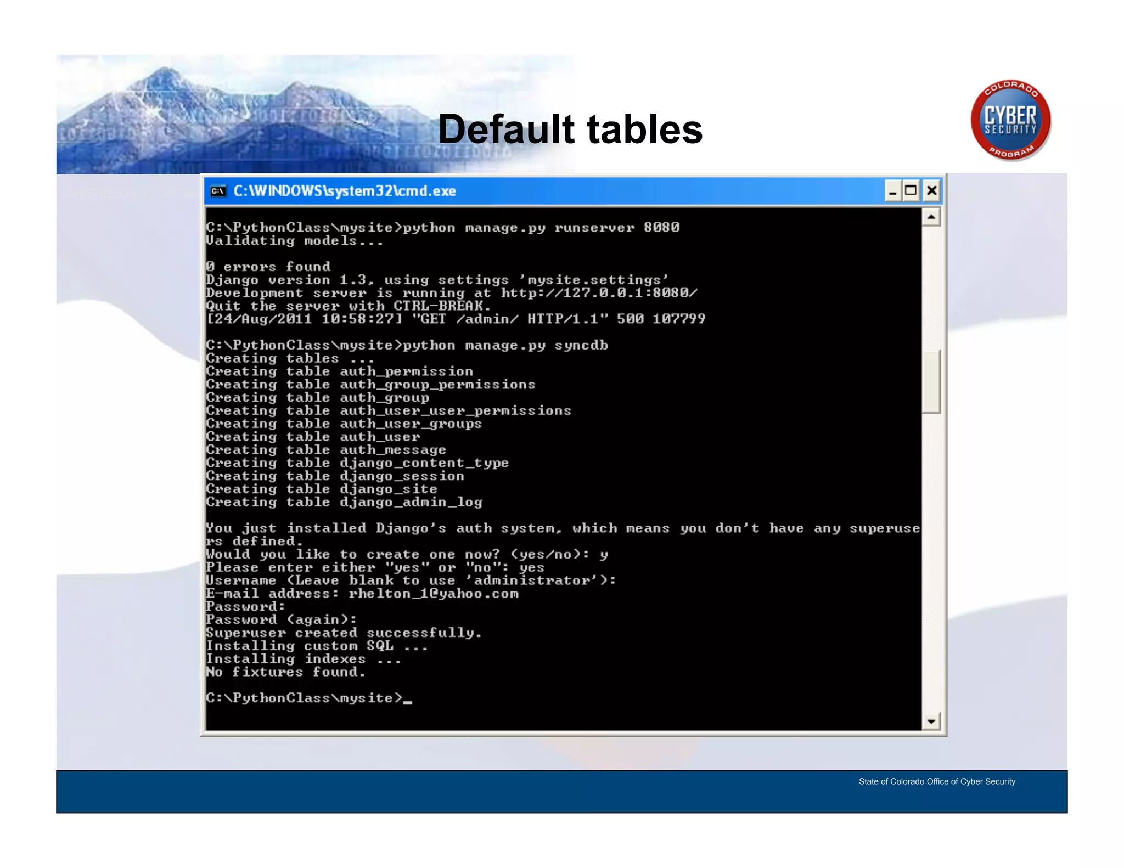Minimize the cmd.exe window

tap(892, 191)
